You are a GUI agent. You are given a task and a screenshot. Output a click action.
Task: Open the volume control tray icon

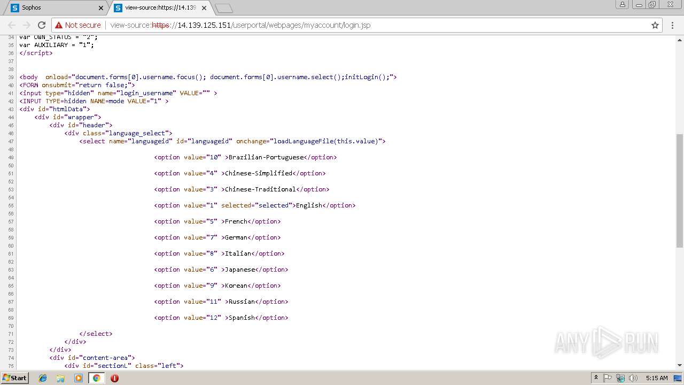(633, 378)
